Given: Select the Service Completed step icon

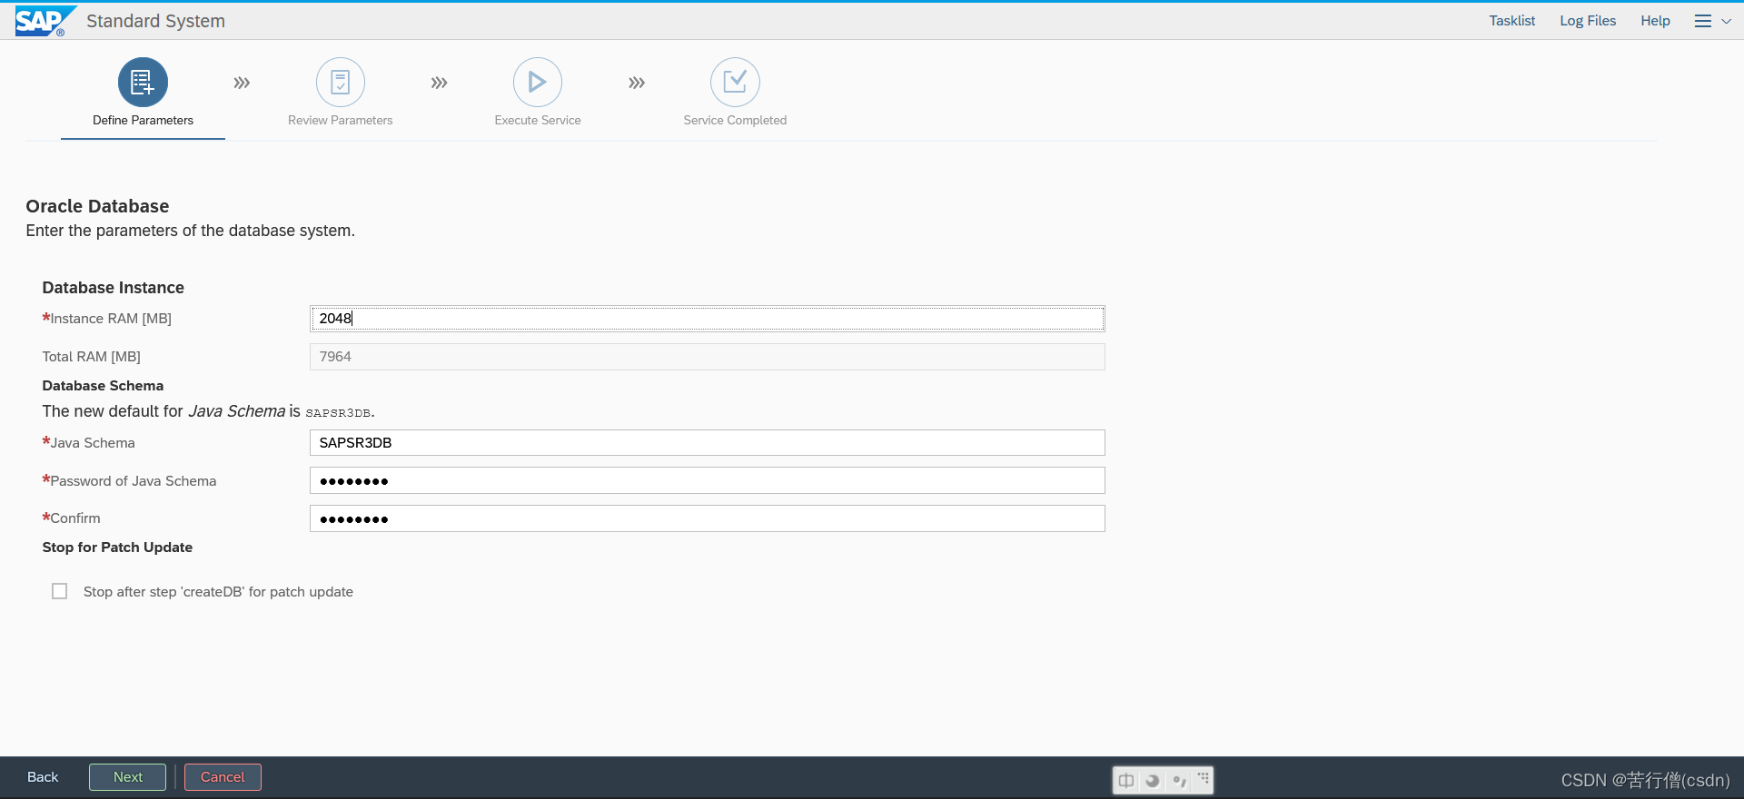Looking at the screenshot, I should pyautogui.click(x=735, y=83).
